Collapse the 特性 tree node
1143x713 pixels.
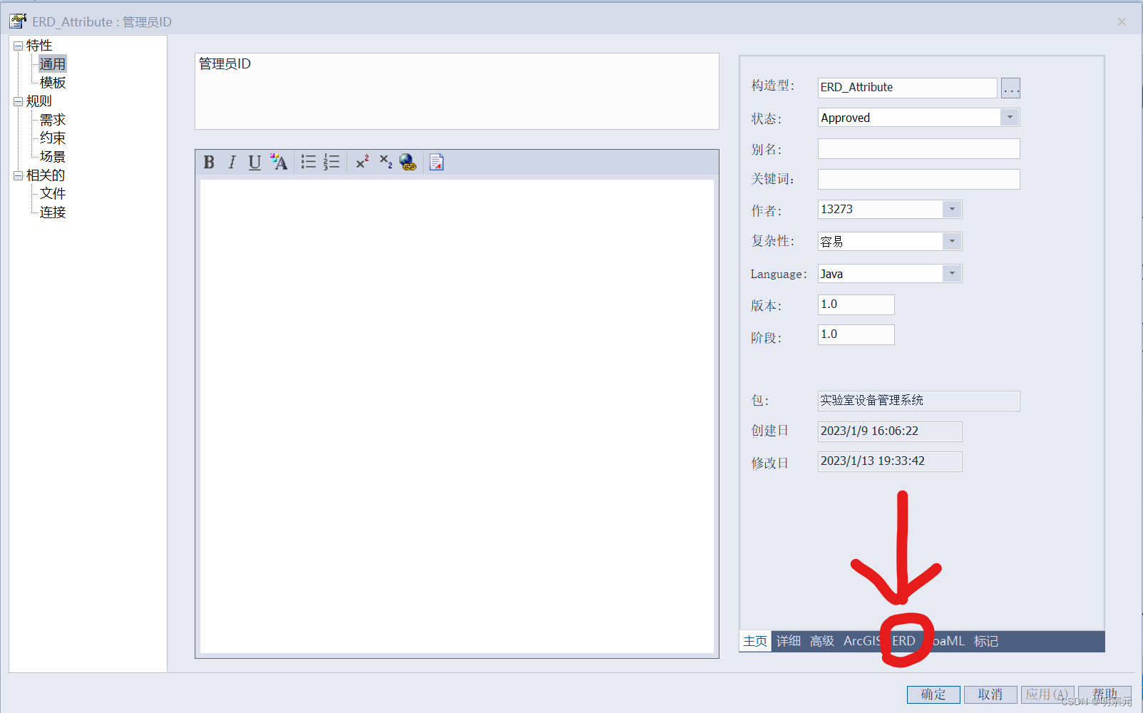pos(18,46)
